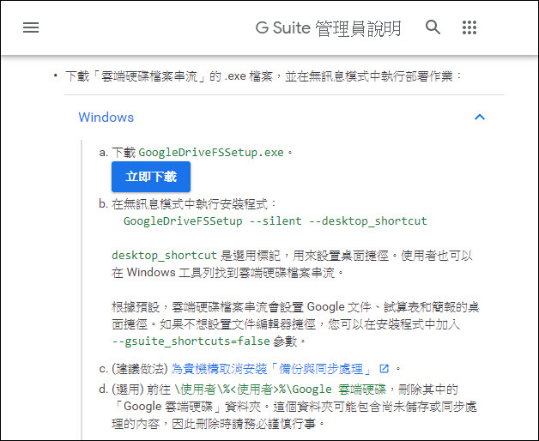Screen dimensions: 539x441
Task: Open the hamburger navigation menu
Action: coord(31,27)
